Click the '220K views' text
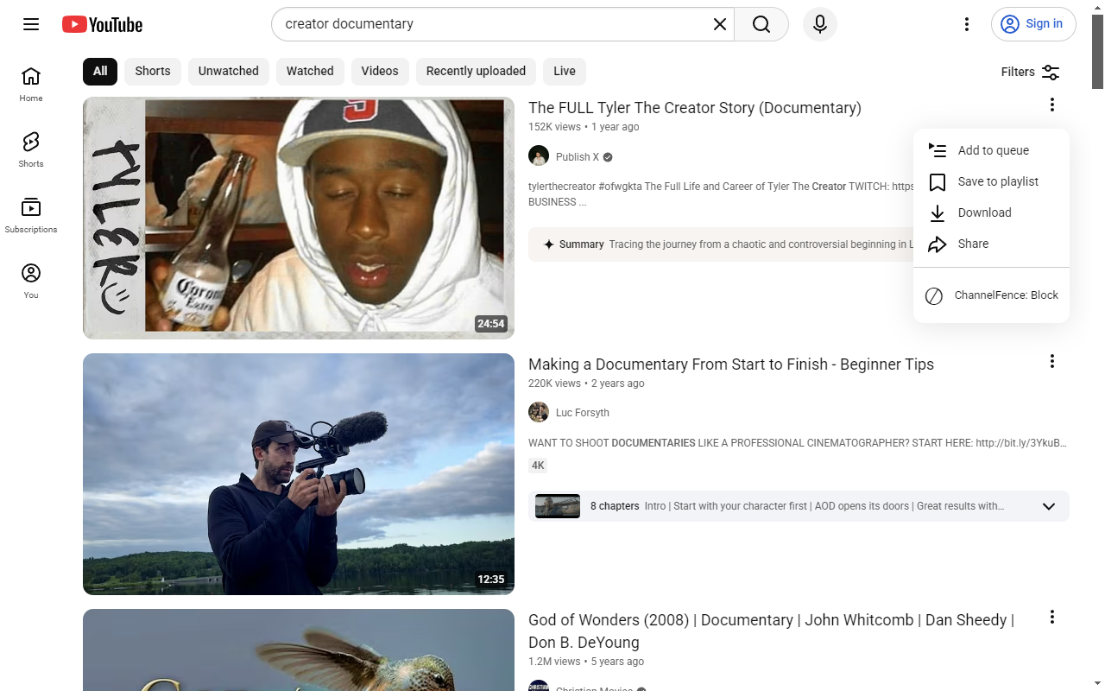1105x691 pixels. coord(554,384)
